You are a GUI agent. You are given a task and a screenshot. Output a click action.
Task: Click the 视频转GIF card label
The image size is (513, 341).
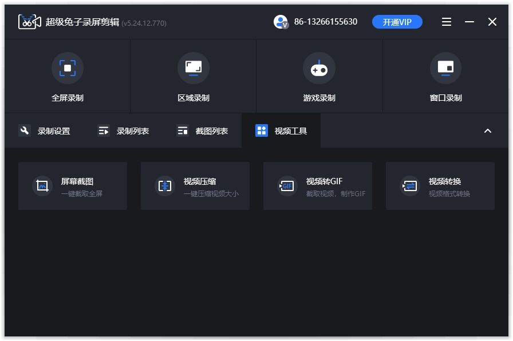pos(324,181)
